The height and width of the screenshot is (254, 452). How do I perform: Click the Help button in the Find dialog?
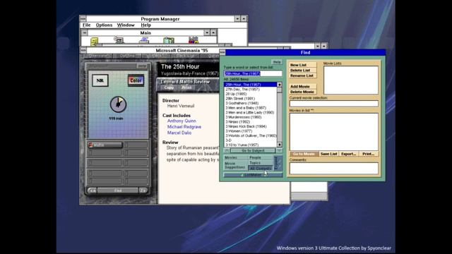(x=277, y=62)
